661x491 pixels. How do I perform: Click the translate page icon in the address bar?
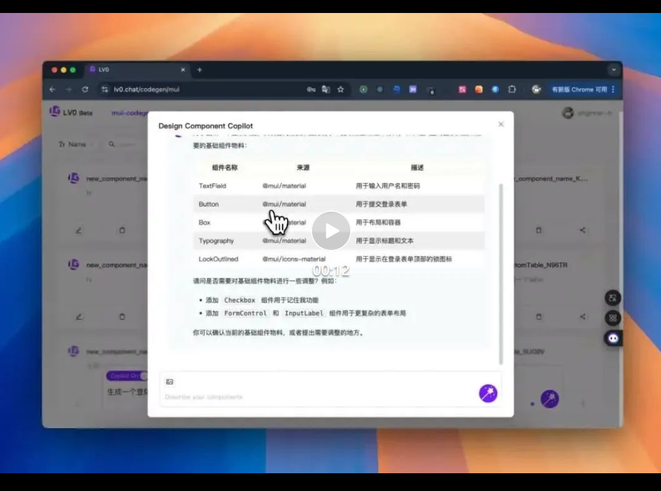(x=326, y=89)
